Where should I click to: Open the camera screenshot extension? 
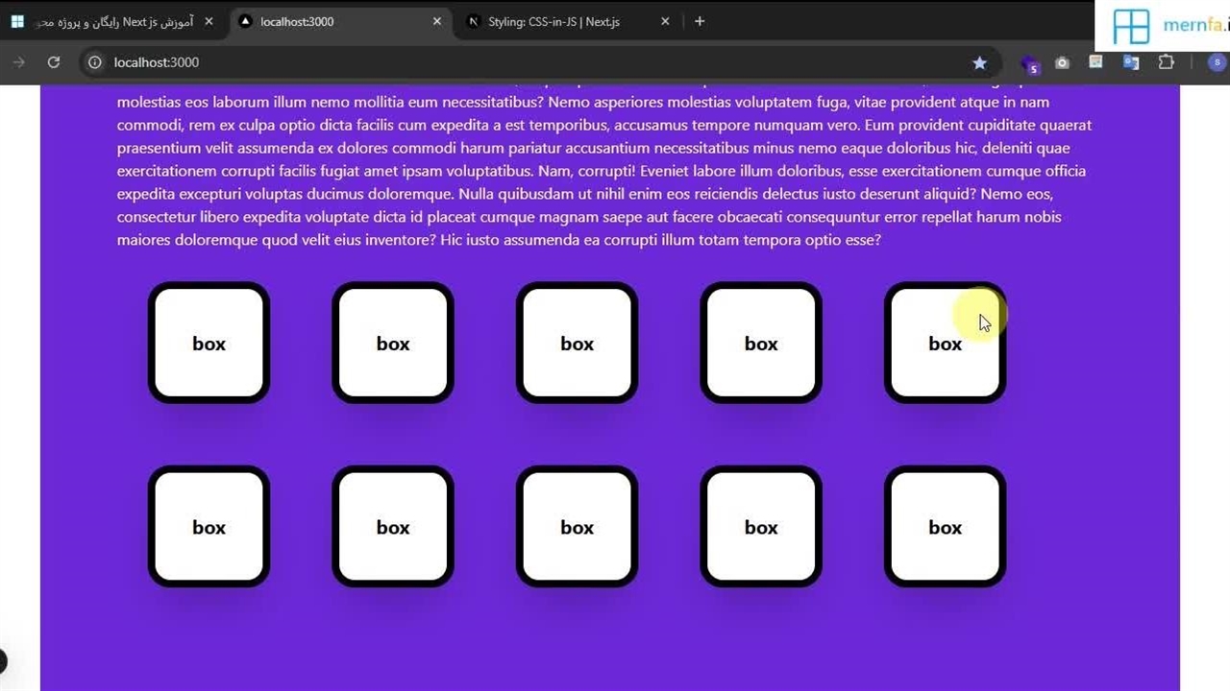click(1062, 62)
